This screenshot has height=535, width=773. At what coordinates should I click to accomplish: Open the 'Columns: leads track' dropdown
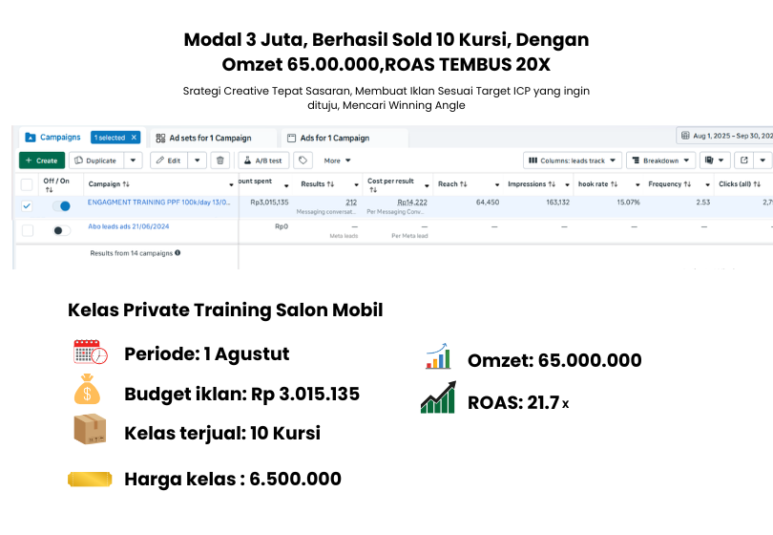(573, 160)
